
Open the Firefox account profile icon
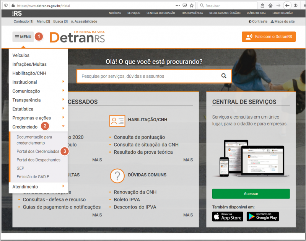pyautogui.click(x=296, y=5)
